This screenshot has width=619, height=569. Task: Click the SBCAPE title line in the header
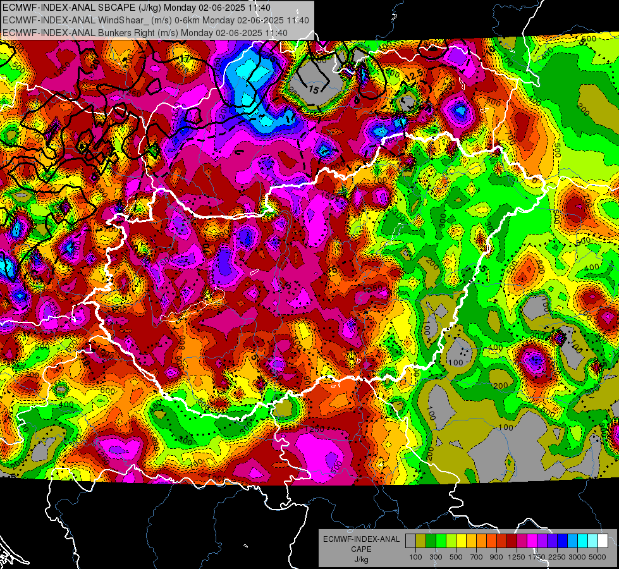137,8
